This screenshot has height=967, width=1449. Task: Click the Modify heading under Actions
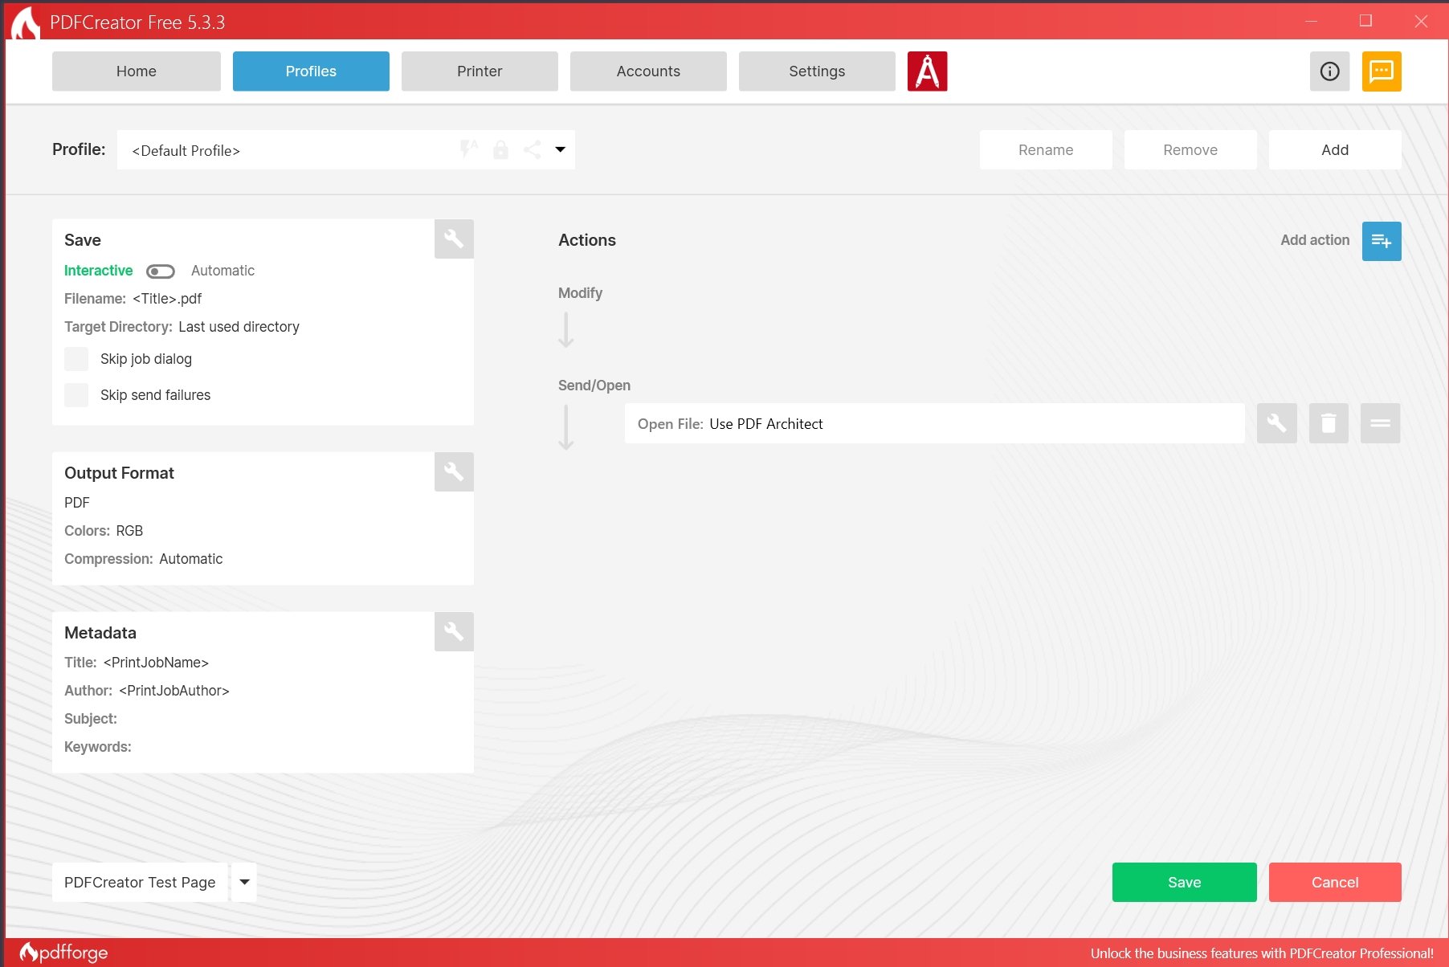pyautogui.click(x=580, y=293)
